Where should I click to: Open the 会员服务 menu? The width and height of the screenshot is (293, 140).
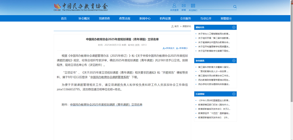click(186, 18)
